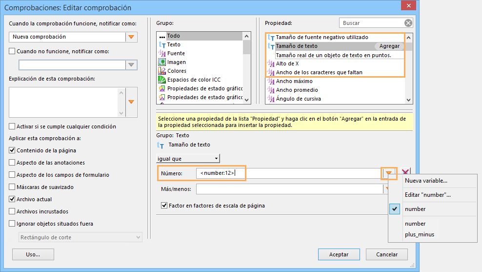Click the Fuente group font icon
482x272 pixels.
(x=162, y=53)
